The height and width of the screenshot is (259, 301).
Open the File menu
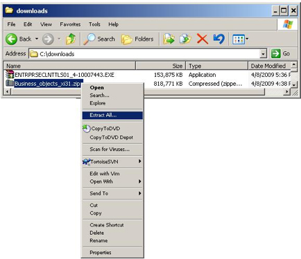(x=11, y=24)
